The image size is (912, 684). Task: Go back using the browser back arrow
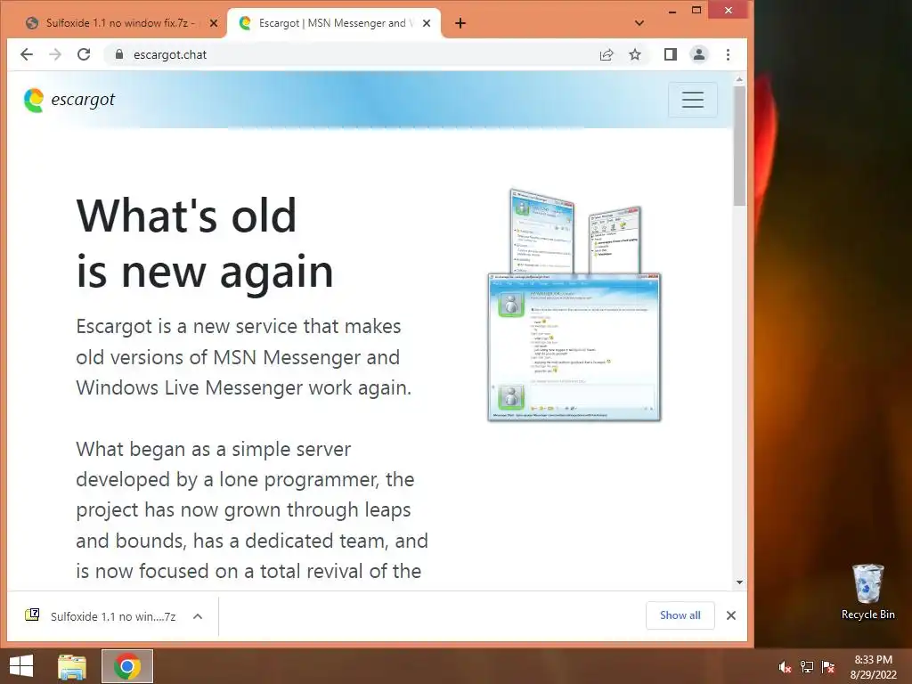[27, 54]
